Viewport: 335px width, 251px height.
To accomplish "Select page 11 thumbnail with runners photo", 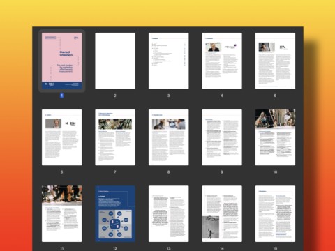I will (x=62, y=213).
